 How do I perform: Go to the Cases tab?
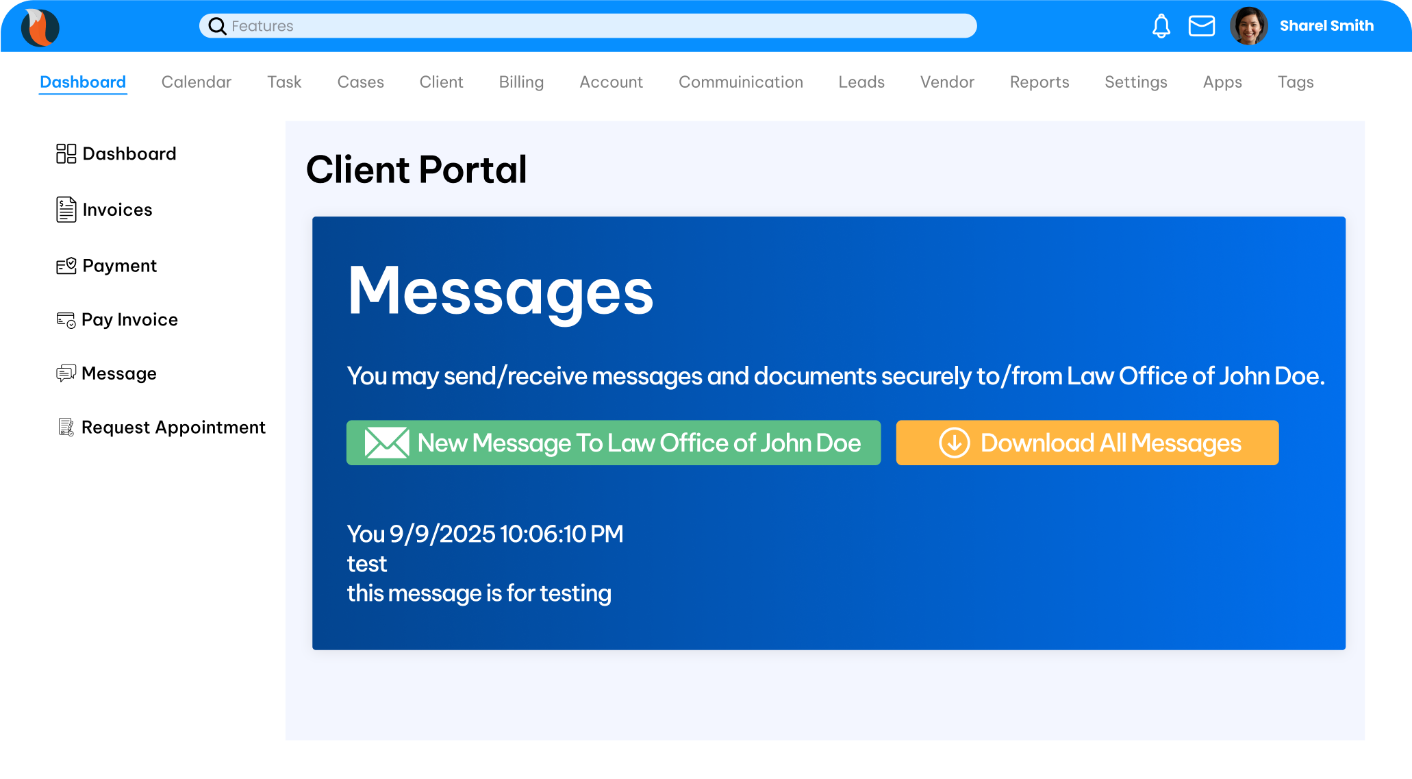coord(360,82)
